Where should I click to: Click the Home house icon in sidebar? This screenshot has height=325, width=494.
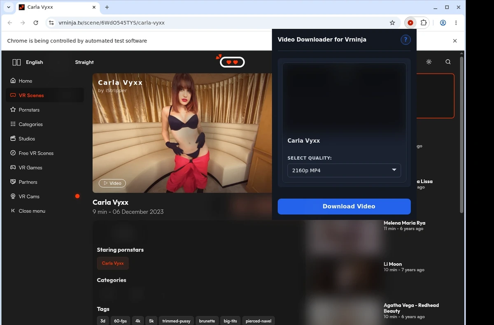point(13,81)
